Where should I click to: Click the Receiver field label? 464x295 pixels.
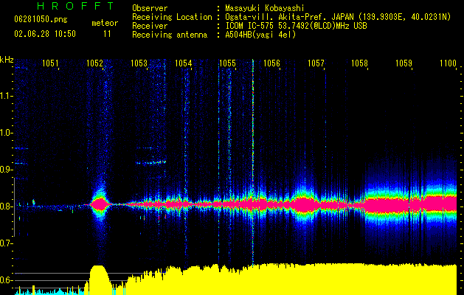(x=150, y=26)
